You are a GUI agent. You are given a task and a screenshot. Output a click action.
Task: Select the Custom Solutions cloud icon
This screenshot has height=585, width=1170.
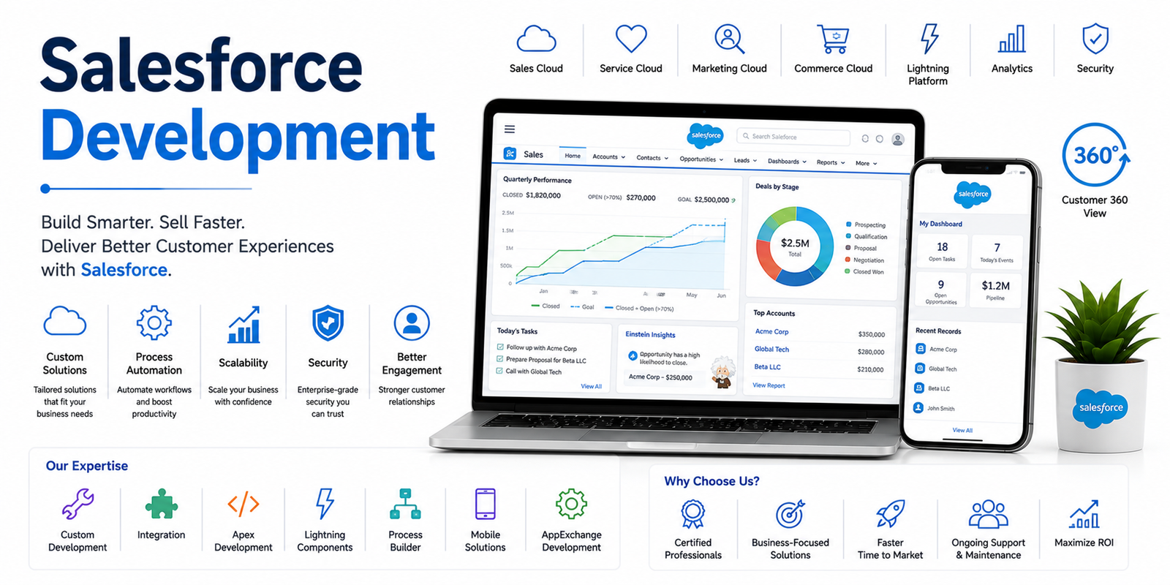(65, 322)
